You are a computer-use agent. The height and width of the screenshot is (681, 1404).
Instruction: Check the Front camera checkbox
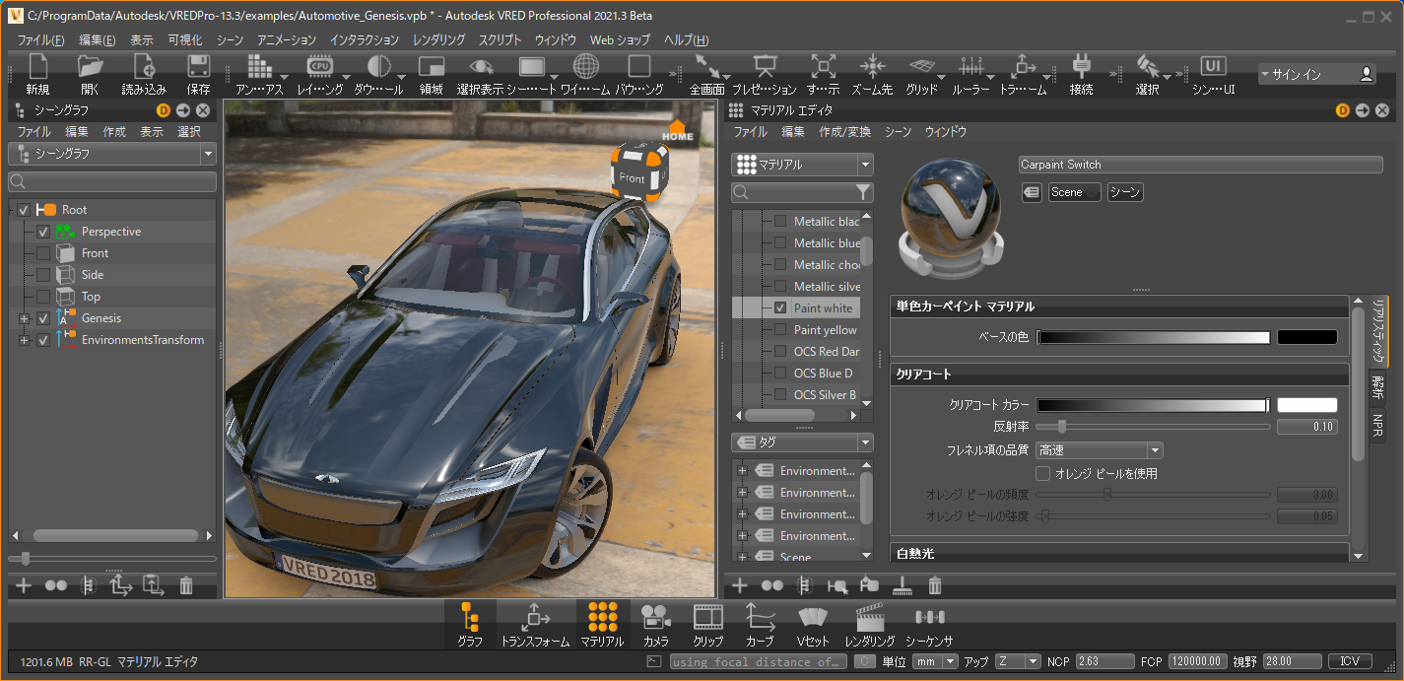click(x=43, y=253)
